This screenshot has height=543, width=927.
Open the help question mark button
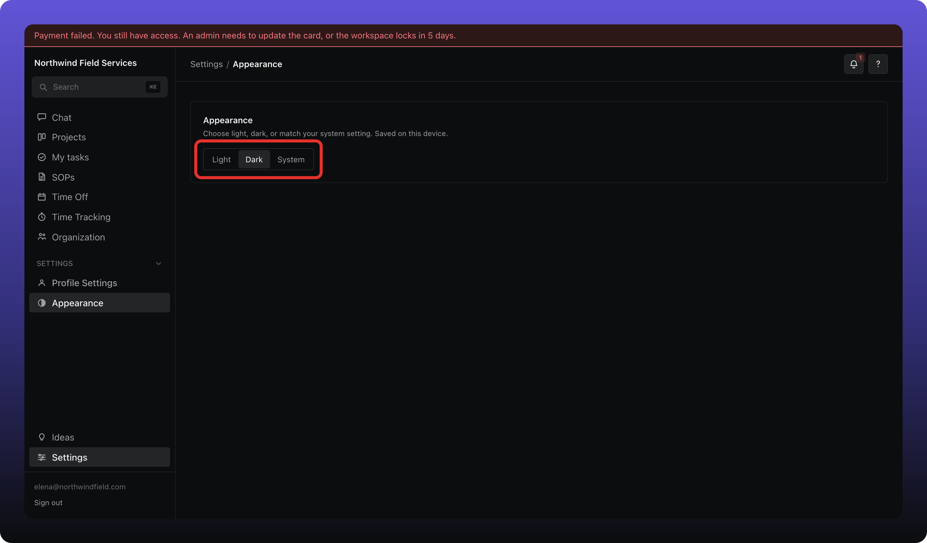878,64
